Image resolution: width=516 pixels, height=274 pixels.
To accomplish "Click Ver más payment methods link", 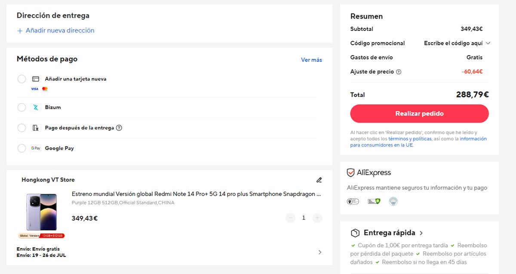I will [x=311, y=60].
